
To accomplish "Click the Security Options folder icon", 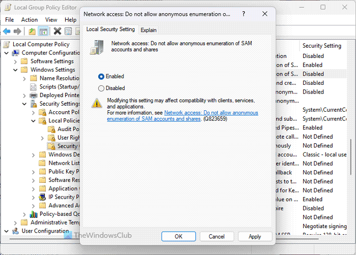I will [51, 146].
